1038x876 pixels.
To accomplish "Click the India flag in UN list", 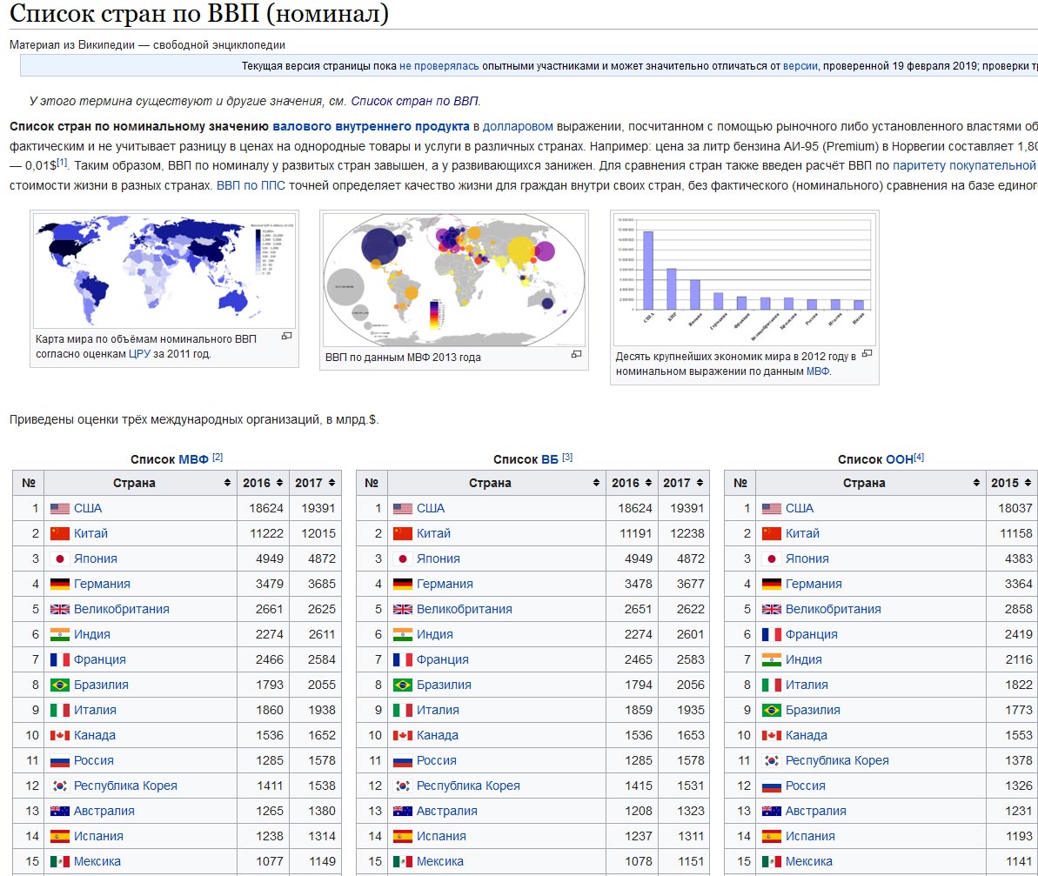I will pos(771,659).
